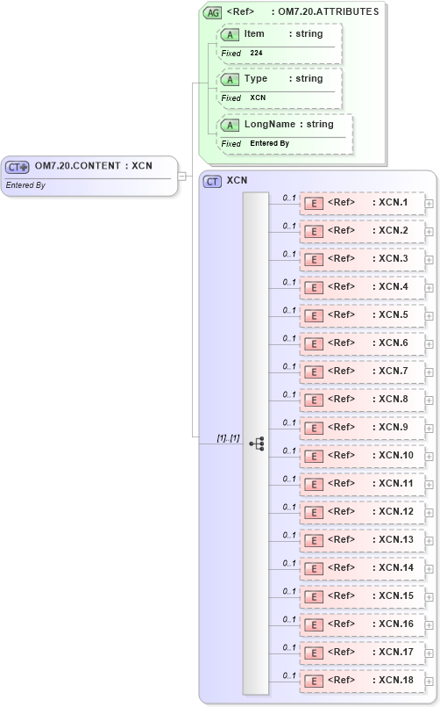Expand the XCN.3 element
This screenshot has width=440, height=707.
pos(429,260)
